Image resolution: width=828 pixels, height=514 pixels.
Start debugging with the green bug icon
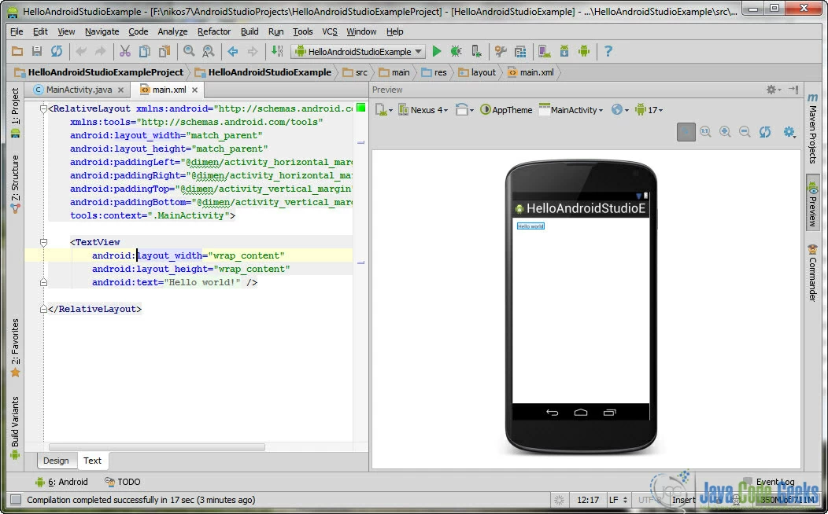coord(456,51)
